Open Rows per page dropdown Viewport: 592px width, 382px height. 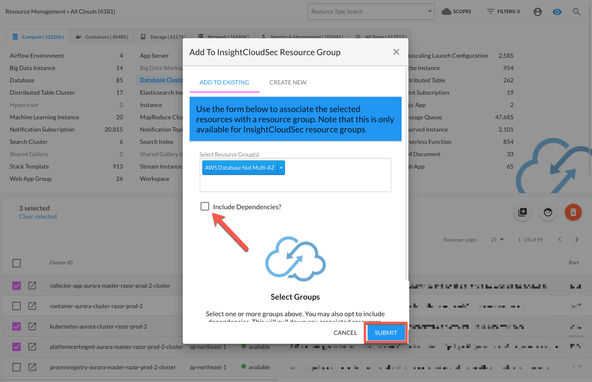(x=497, y=240)
